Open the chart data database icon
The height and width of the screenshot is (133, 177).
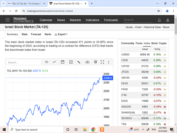click(95, 62)
